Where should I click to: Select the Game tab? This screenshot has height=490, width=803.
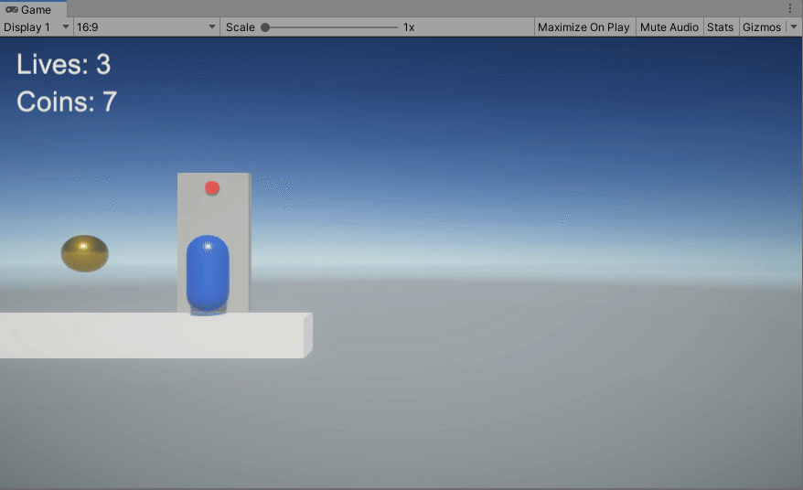(33, 9)
